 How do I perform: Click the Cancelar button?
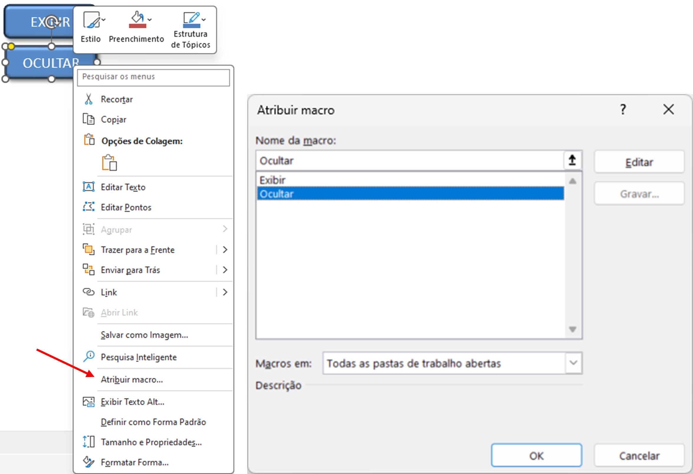[x=639, y=456]
